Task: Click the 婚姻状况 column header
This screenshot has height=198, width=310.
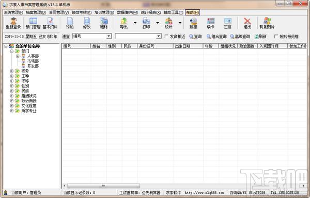Action: pyautogui.click(x=228, y=46)
